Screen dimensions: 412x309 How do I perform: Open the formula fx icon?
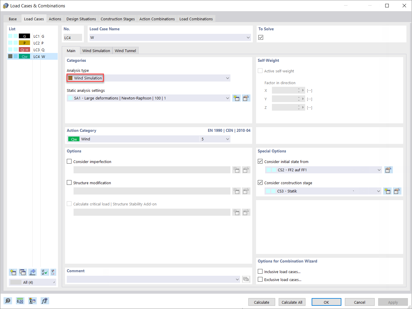point(44,301)
